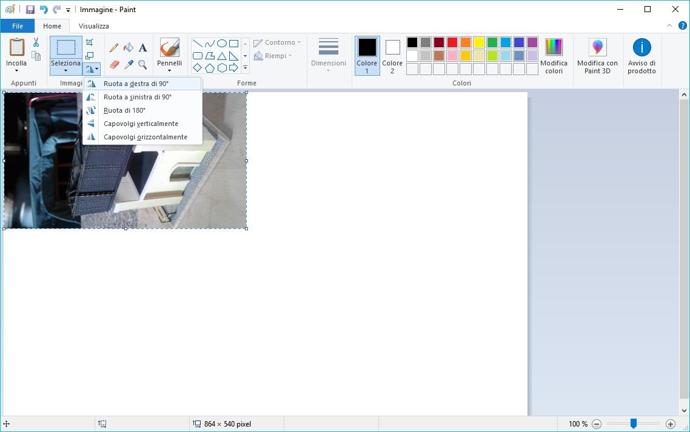This screenshot has height=432, width=690.
Task: Click the zoom in plus button
Action: 670,424
